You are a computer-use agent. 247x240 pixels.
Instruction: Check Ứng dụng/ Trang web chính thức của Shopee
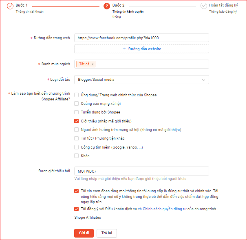point(77,95)
